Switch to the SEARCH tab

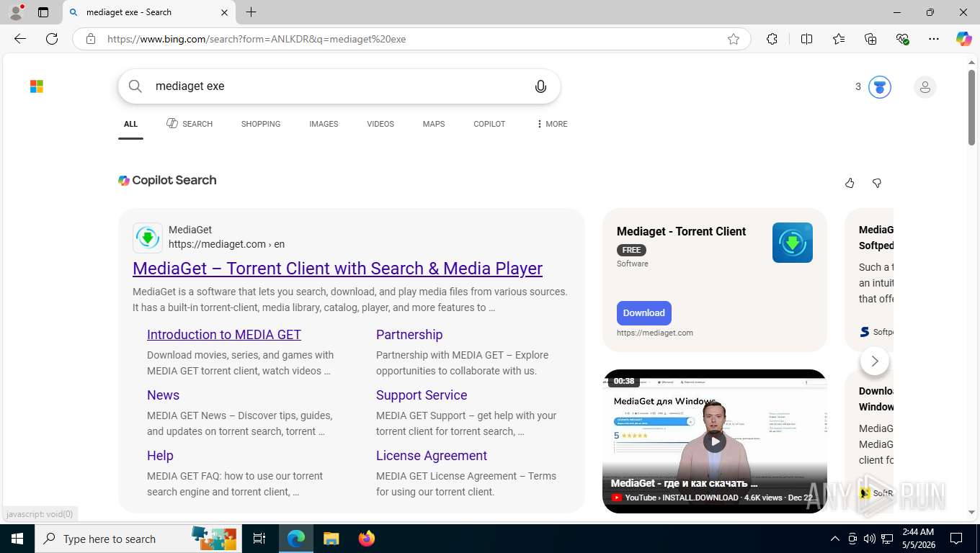[x=190, y=124]
